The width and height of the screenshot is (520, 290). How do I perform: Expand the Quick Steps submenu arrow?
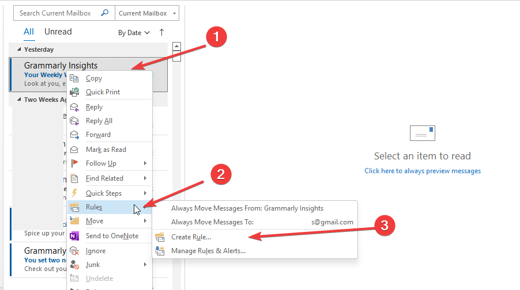tap(145, 193)
